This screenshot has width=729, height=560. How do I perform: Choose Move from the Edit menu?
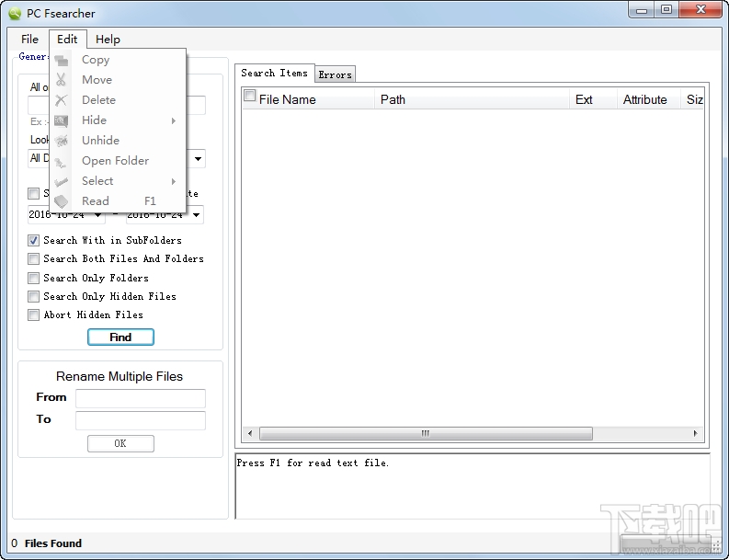[x=118, y=80]
